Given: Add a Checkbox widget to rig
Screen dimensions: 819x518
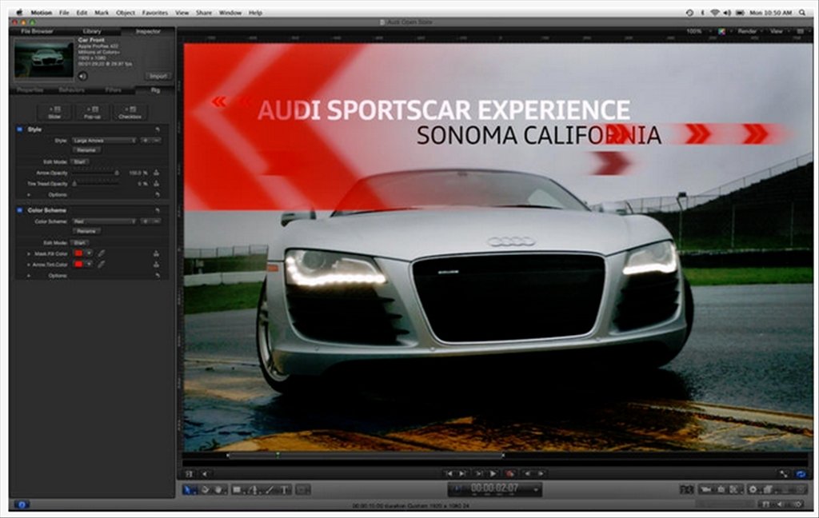Looking at the screenshot, I should 130,112.
